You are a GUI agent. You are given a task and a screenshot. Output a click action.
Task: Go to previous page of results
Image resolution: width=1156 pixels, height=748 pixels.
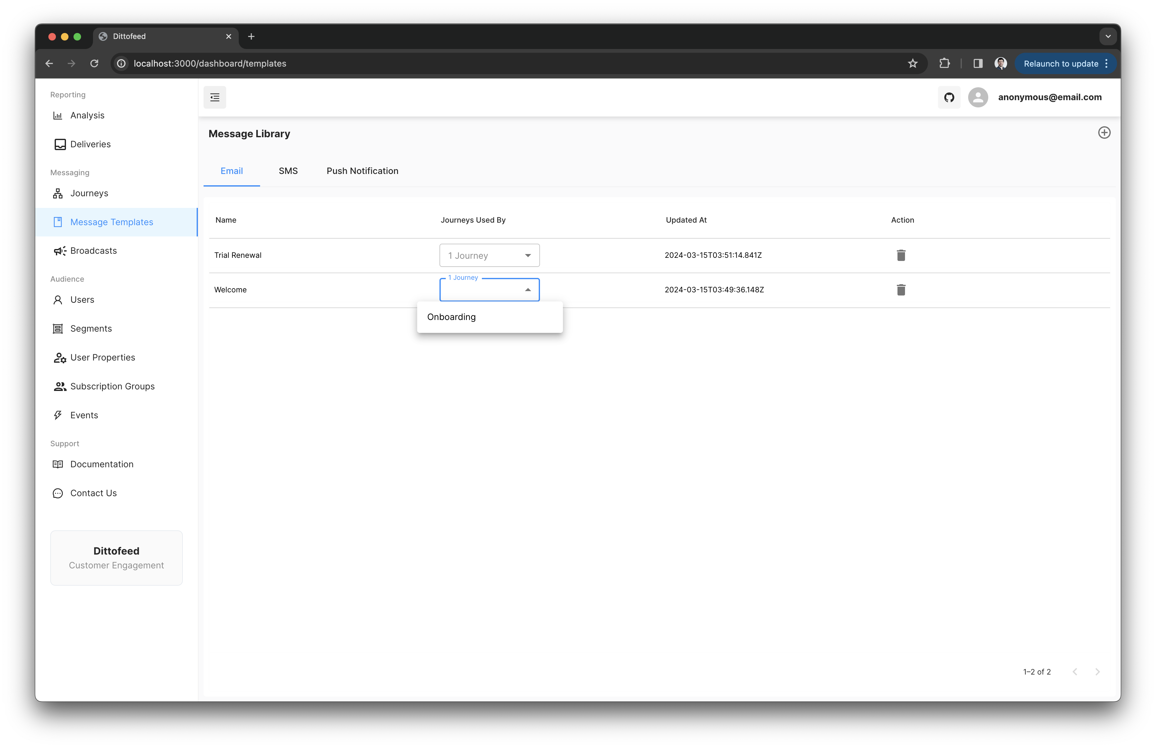[x=1074, y=672]
